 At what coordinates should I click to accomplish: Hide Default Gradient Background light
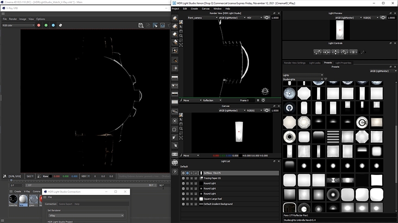(x=183, y=204)
